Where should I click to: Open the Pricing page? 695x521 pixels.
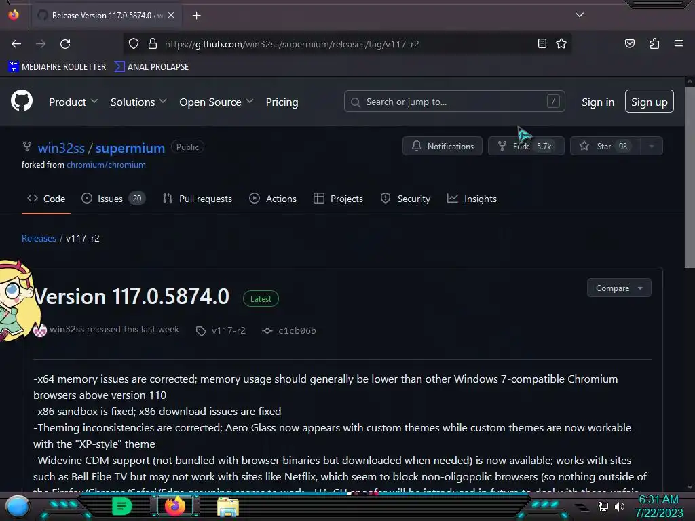coord(282,102)
